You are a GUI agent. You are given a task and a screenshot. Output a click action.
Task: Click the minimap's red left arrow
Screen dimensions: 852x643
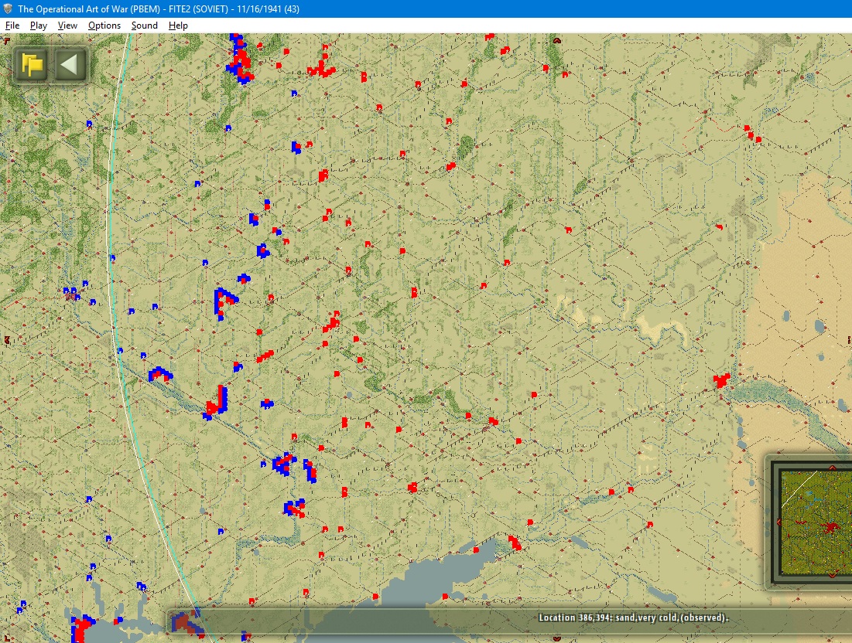click(778, 522)
